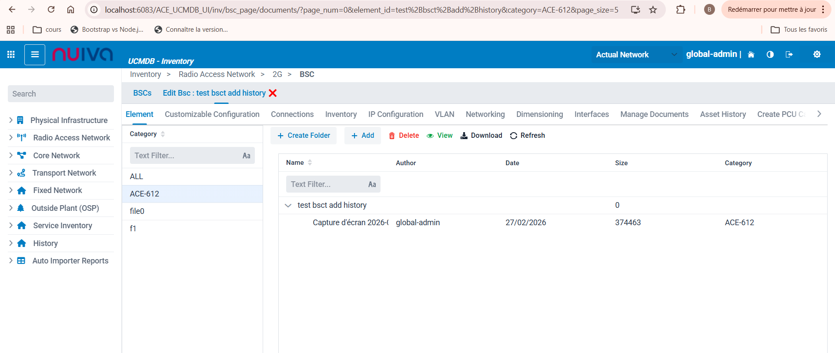Collapse the test bsct add history folder
Viewport: 835px width, 353px height.
coord(288,205)
